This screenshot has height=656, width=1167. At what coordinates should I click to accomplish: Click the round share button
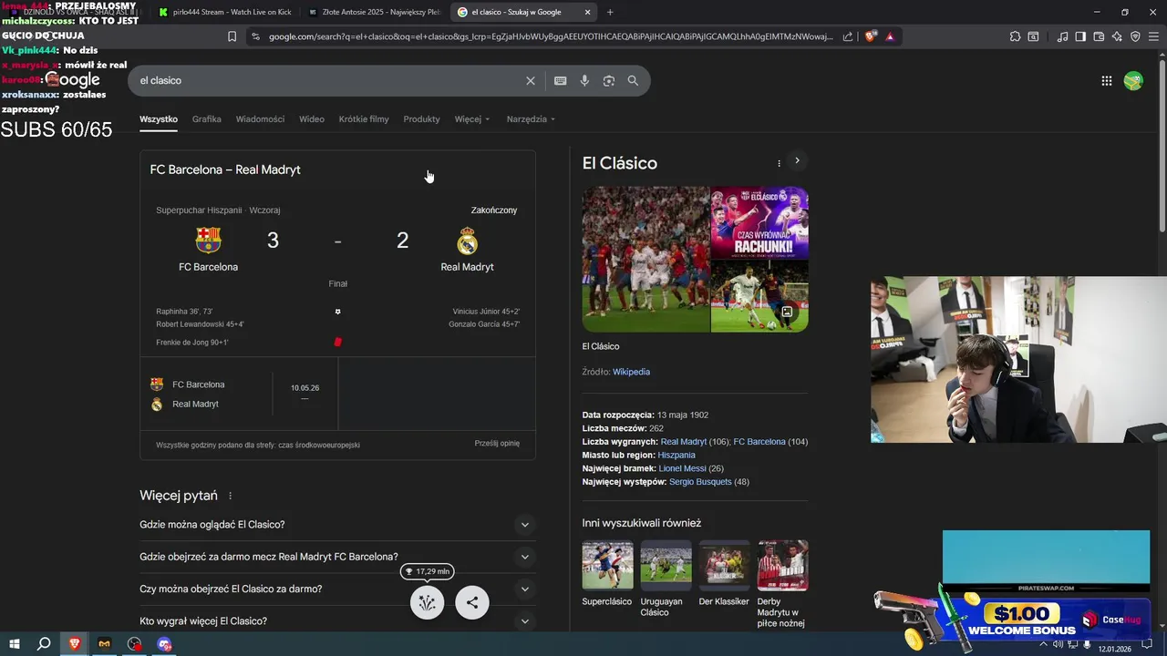472,602
